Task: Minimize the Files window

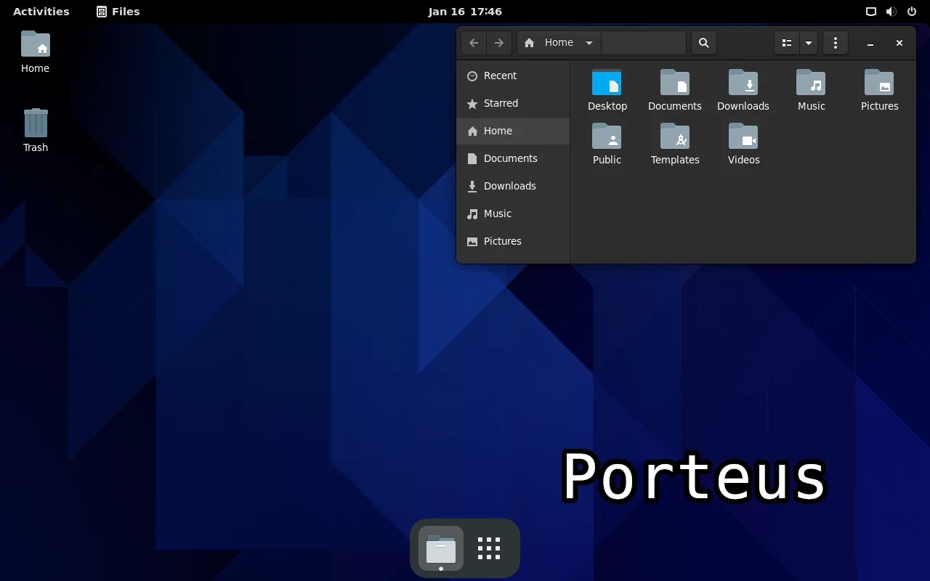Action: tap(870, 43)
